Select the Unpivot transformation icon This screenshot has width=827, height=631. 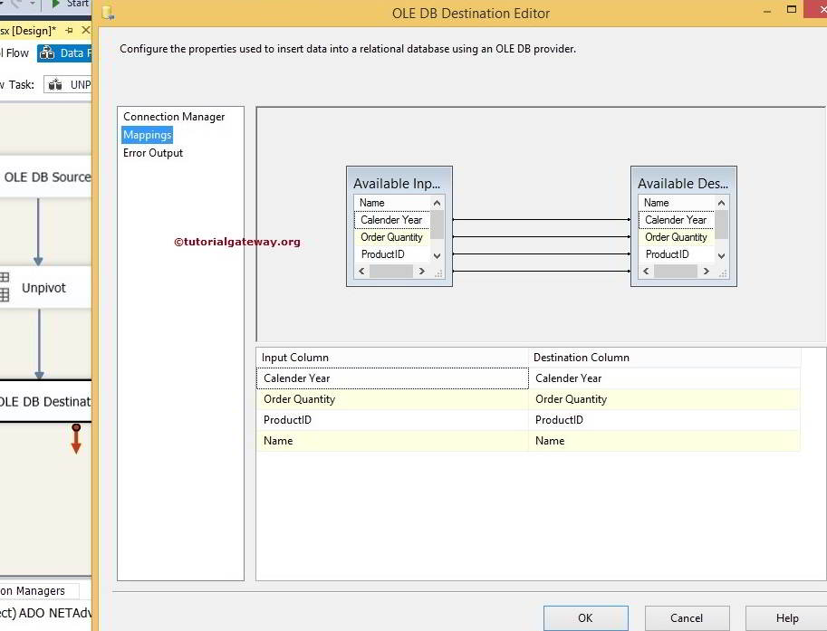[x=5, y=288]
